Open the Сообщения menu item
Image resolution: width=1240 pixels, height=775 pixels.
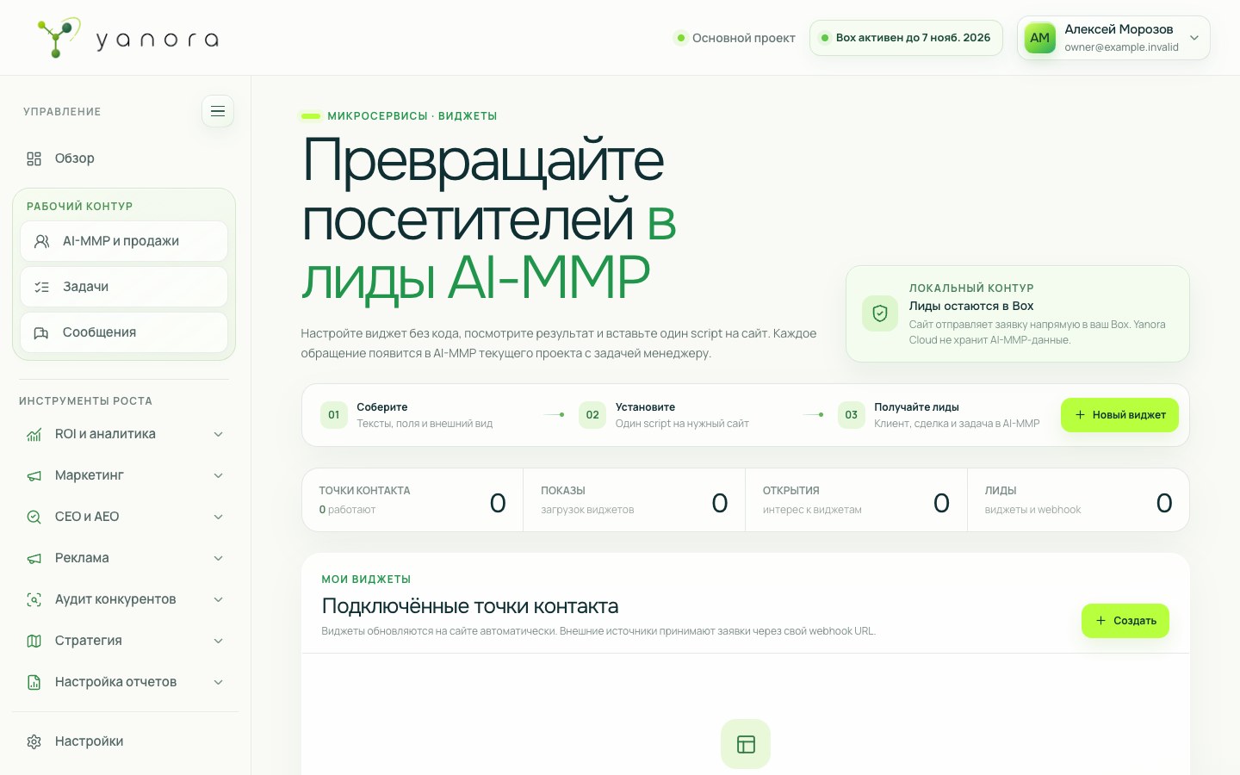click(124, 332)
